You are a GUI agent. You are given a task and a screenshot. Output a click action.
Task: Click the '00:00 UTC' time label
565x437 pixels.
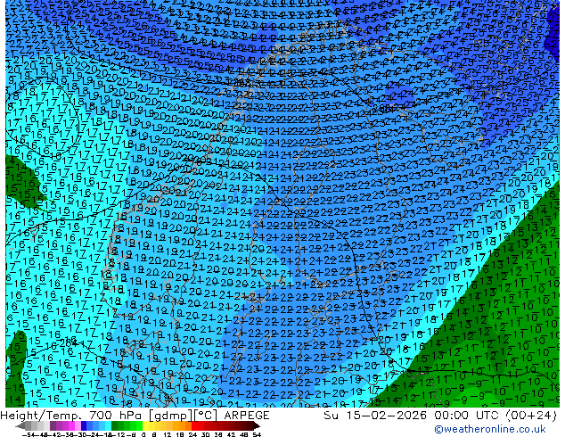tap(468, 416)
